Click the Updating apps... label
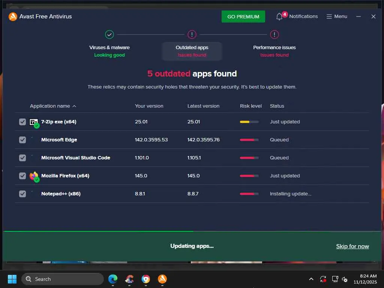The height and width of the screenshot is (288, 384). [192, 246]
